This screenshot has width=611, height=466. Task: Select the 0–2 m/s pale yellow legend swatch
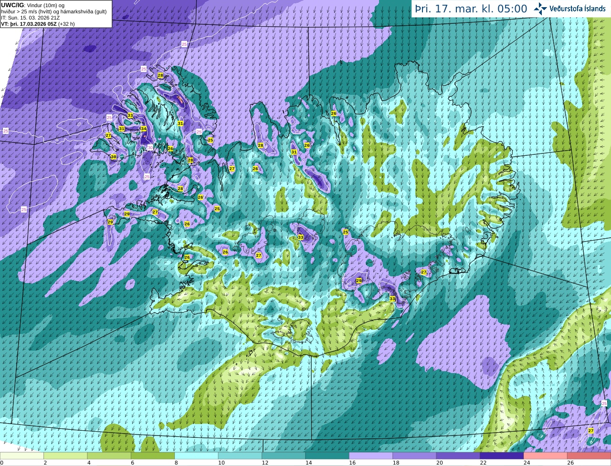click(x=22, y=456)
